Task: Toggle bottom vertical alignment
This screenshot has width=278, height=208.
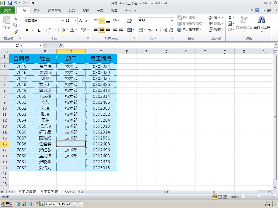Action: click(x=108, y=21)
